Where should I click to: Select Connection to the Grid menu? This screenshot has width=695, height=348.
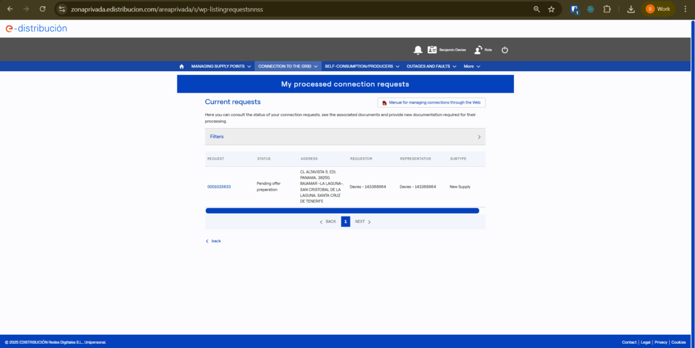point(288,66)
